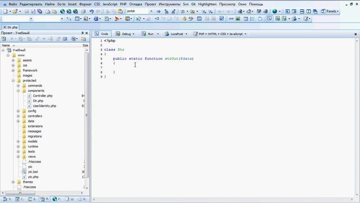This screenshot has width=360, height=203.
Task: Select Controller.php in project tree
Action: [43, 96]
